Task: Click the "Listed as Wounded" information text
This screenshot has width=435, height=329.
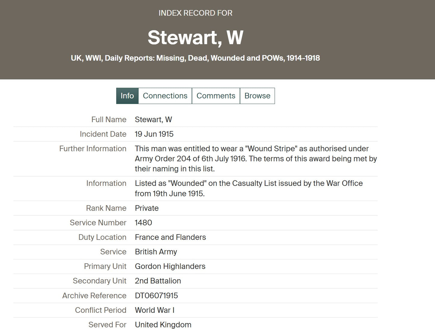Action: [x=249, y=188]
